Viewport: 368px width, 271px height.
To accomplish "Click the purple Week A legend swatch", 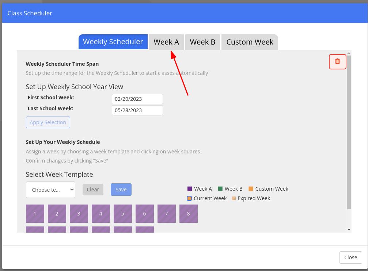I will point(190,189).
